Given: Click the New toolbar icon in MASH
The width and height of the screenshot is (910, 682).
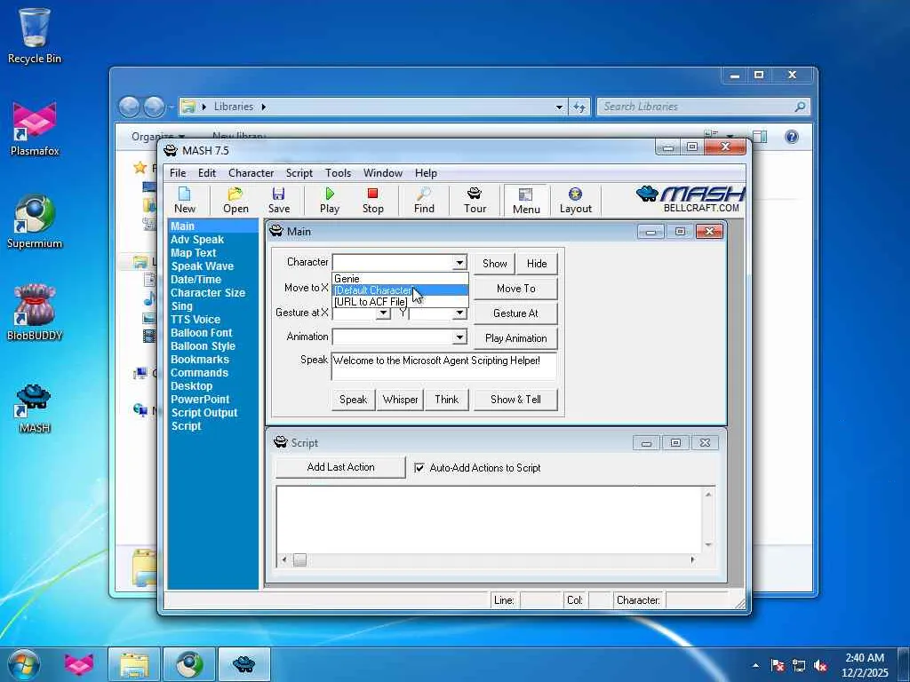Looking at the screenshot, I should pos(185,200).
